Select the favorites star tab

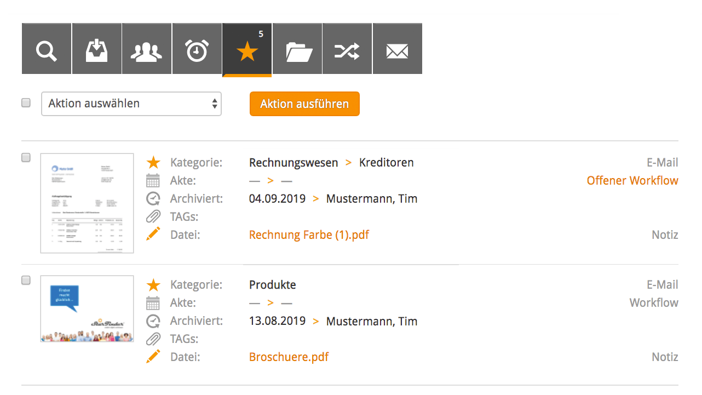pos(247,50)
